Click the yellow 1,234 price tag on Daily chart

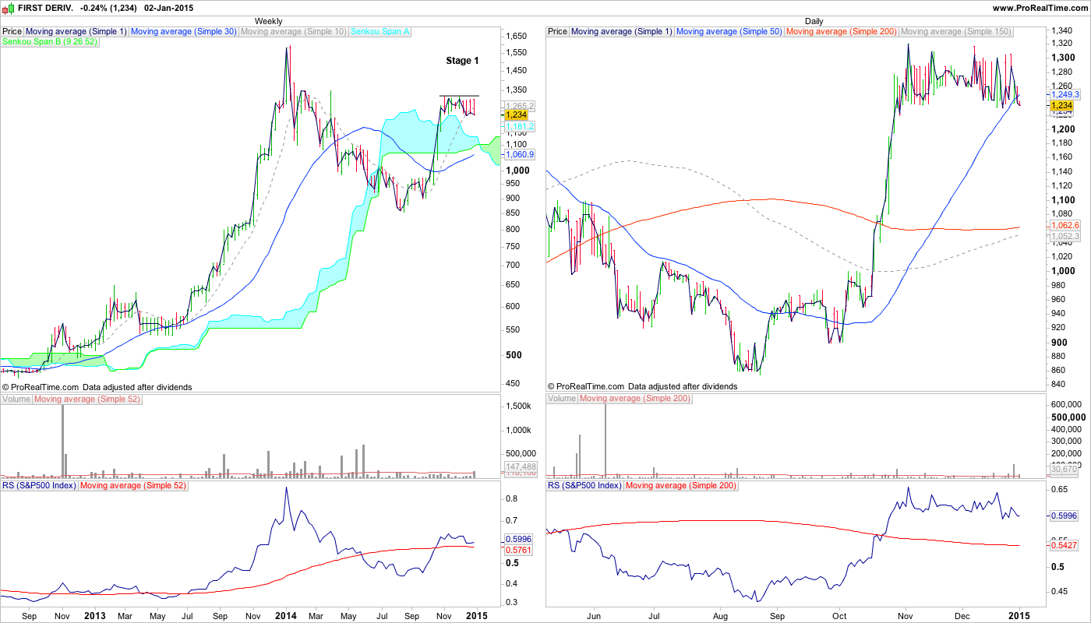click(1062, 105)
